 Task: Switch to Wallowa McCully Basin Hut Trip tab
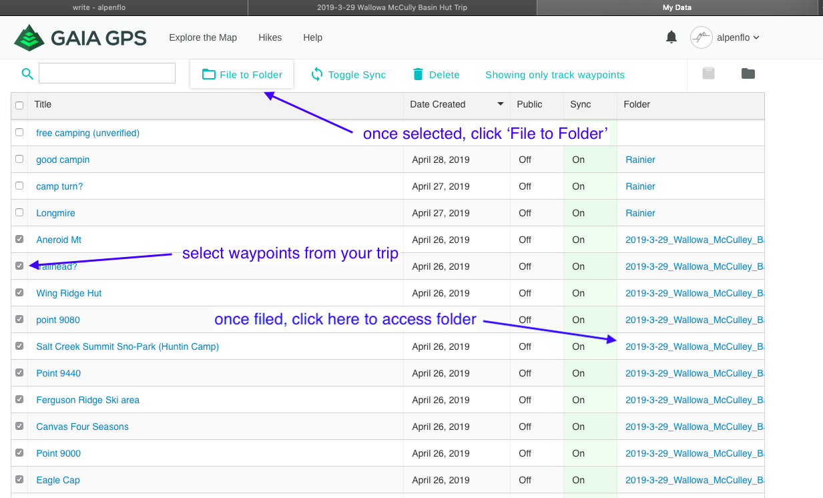pos(392,7)
